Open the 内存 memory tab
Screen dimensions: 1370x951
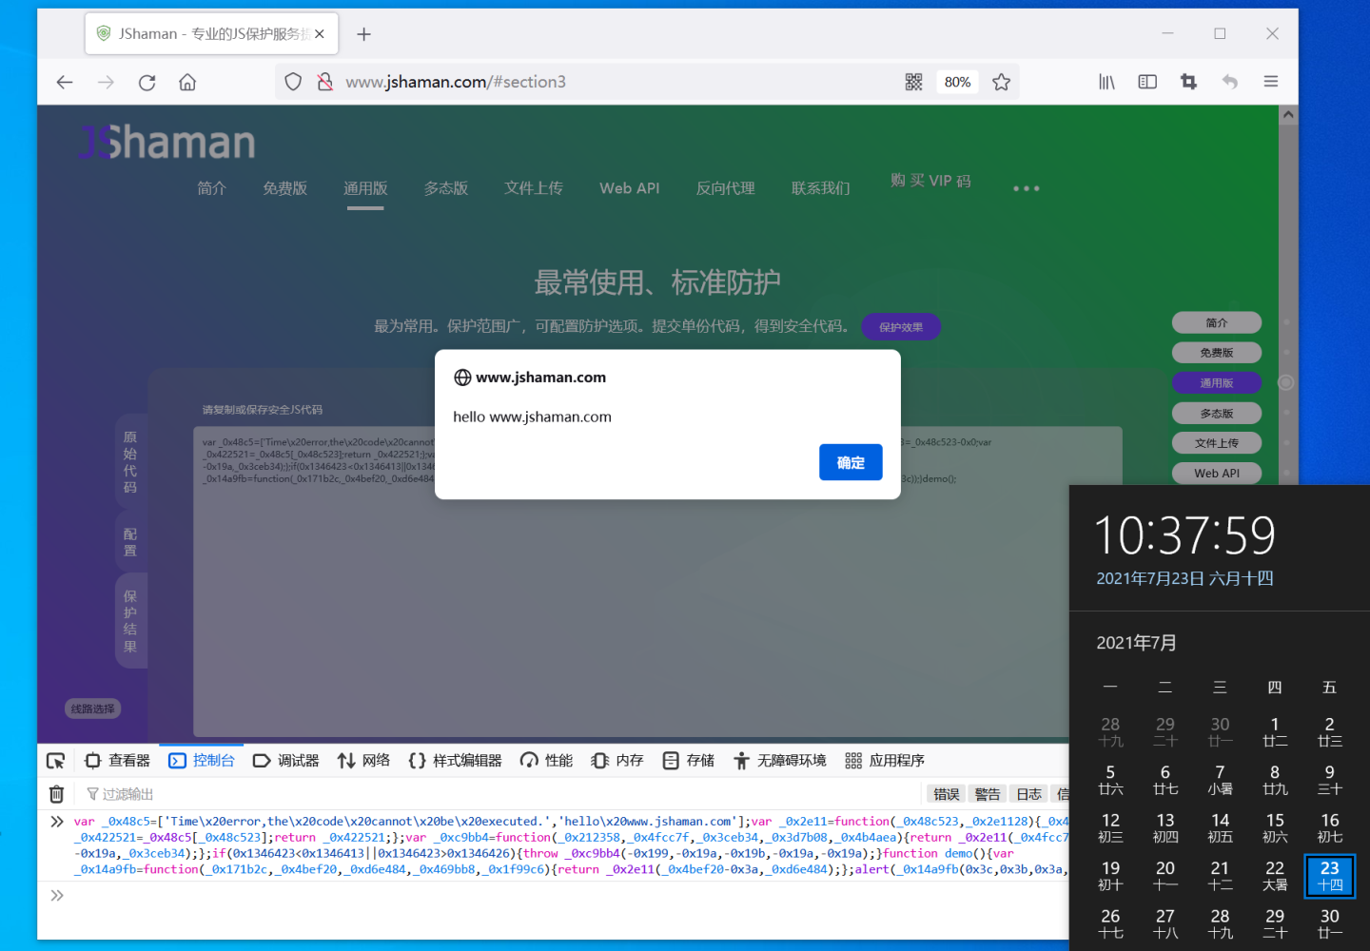[617, 761]
